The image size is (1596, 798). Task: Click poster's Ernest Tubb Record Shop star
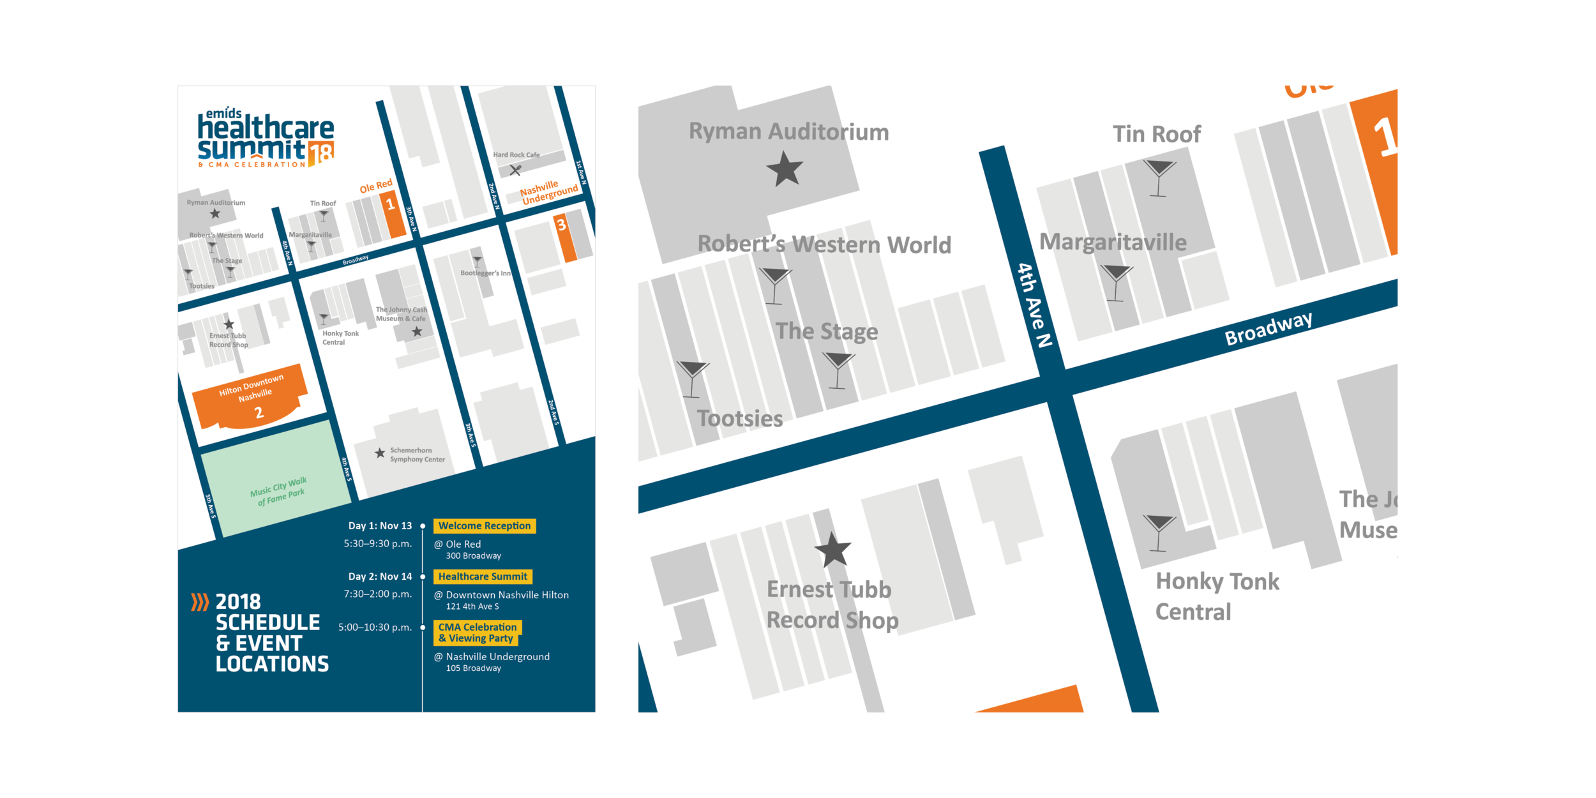(x=229, y=324)
